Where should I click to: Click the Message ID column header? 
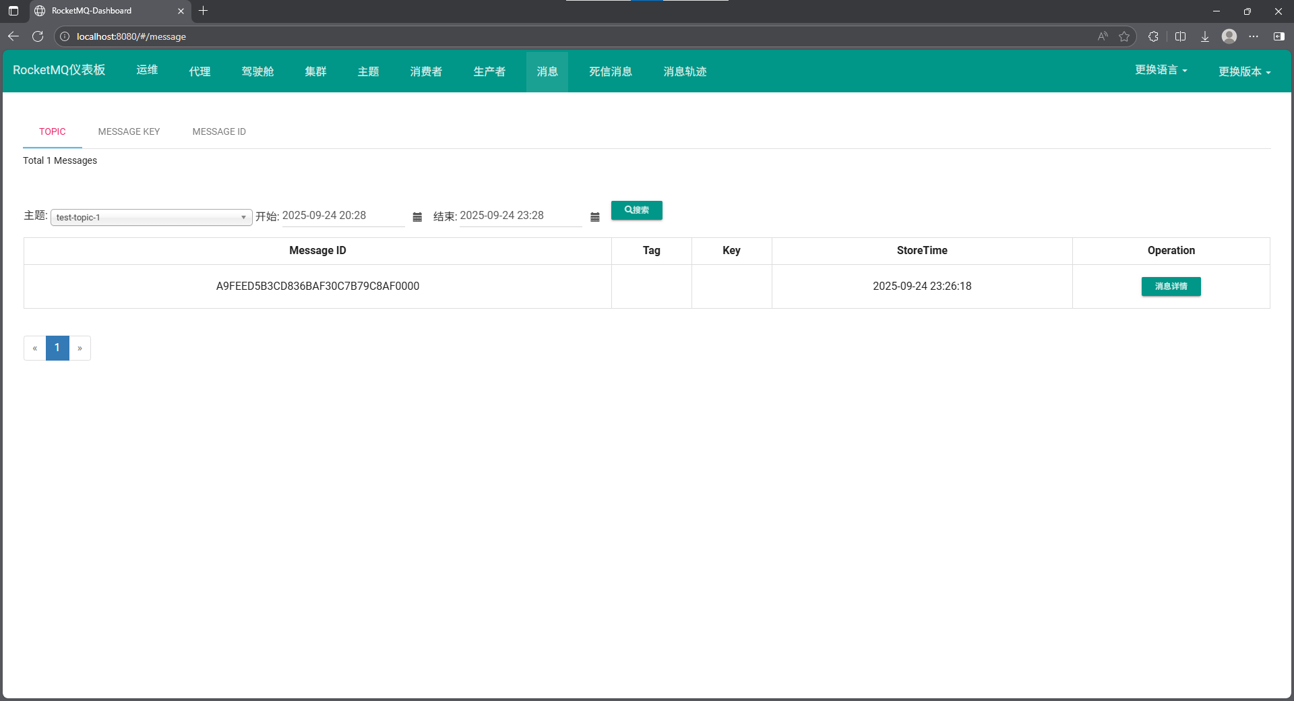317,250
